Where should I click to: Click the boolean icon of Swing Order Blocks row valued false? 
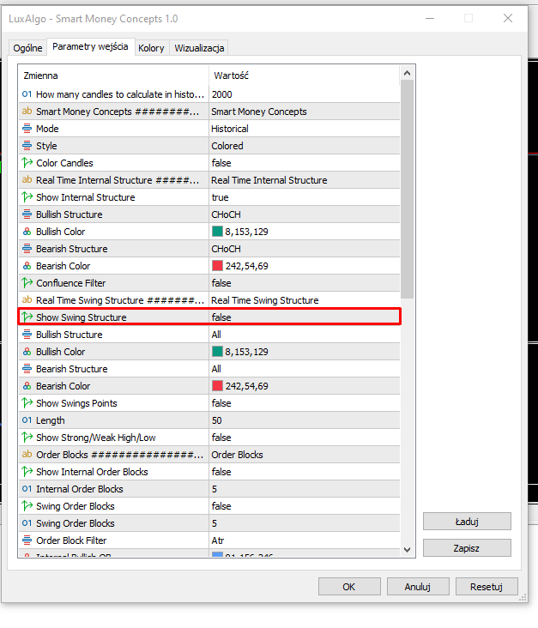coord(27,506)
